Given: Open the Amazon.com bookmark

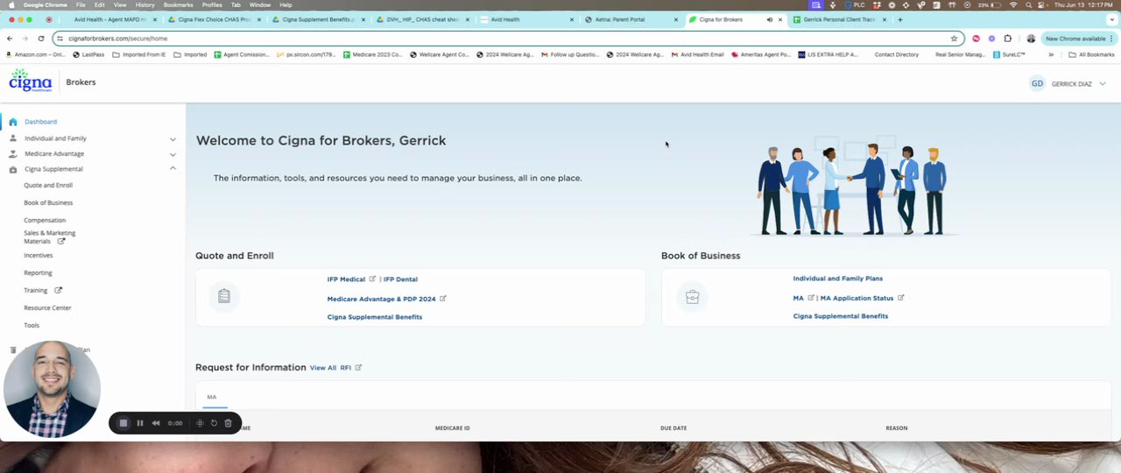Looking at the screenshot, I should tap(35, 54).
